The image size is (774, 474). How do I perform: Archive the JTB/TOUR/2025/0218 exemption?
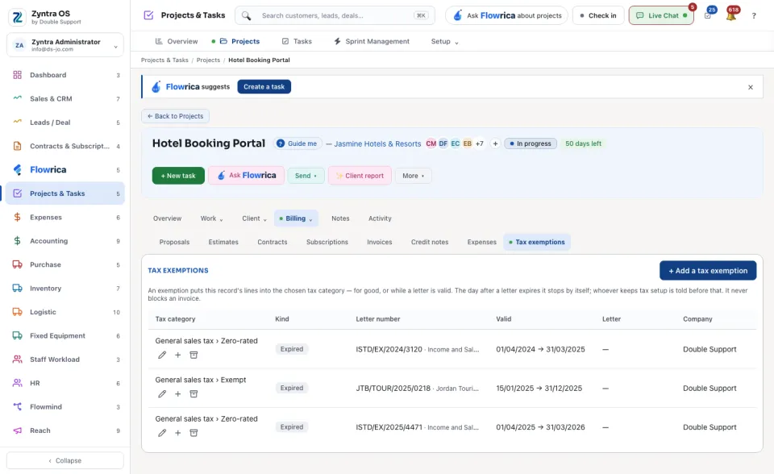pos(193,394)
